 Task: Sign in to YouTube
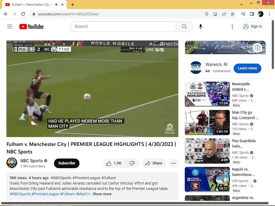[x=253, y=27]
